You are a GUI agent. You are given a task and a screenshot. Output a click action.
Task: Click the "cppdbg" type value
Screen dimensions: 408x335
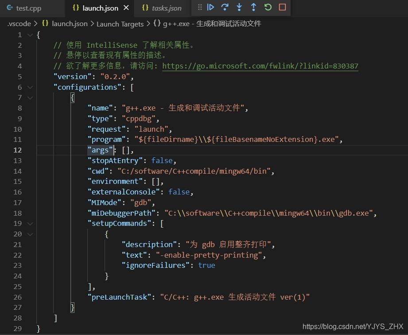click(x=138, y=119)
